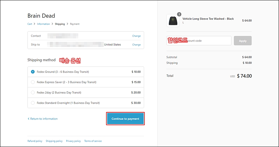Click the $ 30.00 overnight shipping price
The image size is (279, 147).
(136, 103)
